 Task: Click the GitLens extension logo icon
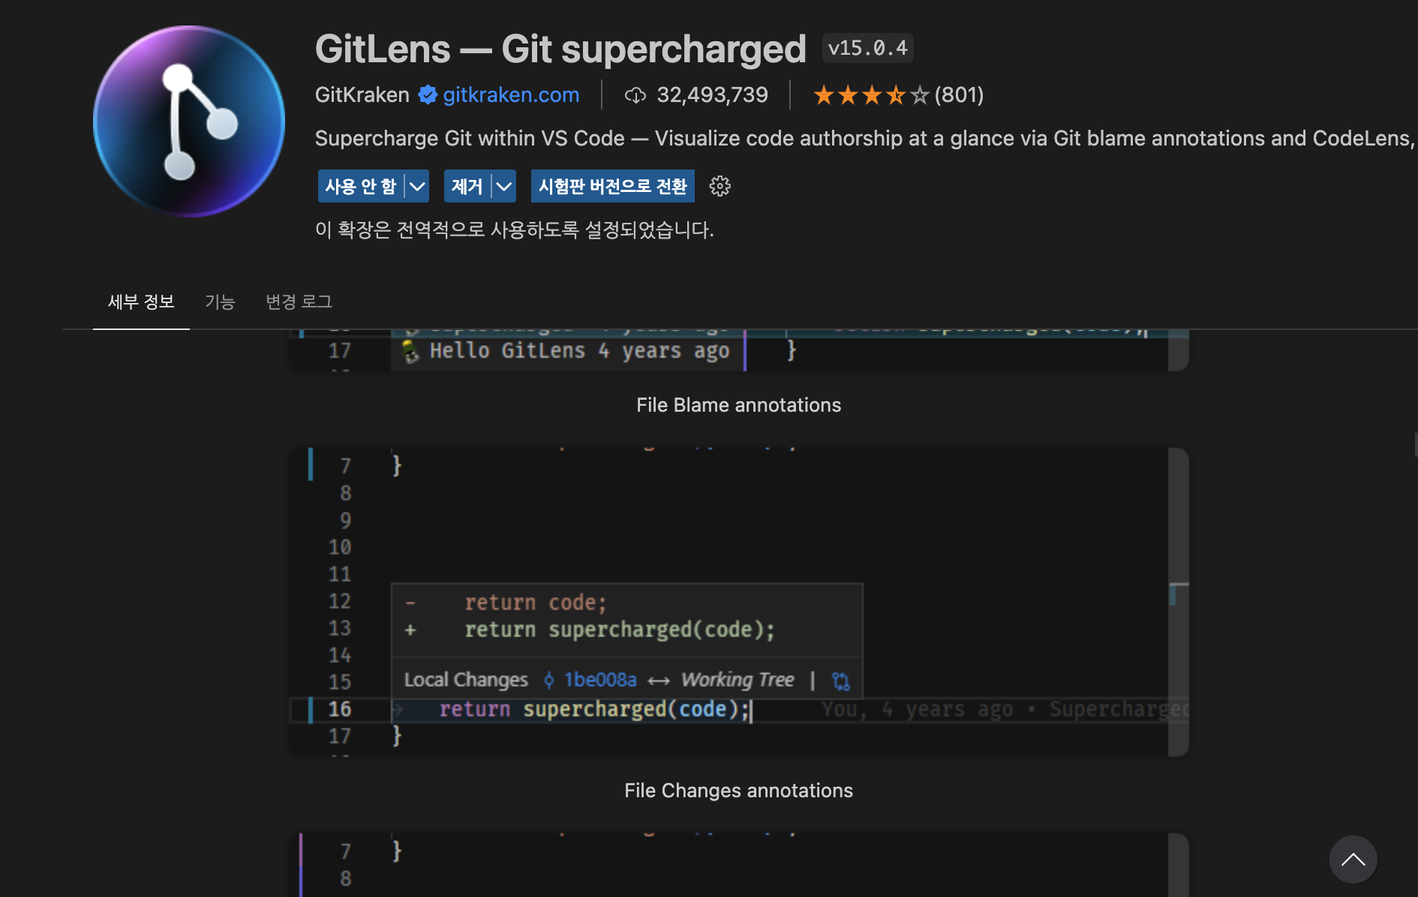coord(189,121)
